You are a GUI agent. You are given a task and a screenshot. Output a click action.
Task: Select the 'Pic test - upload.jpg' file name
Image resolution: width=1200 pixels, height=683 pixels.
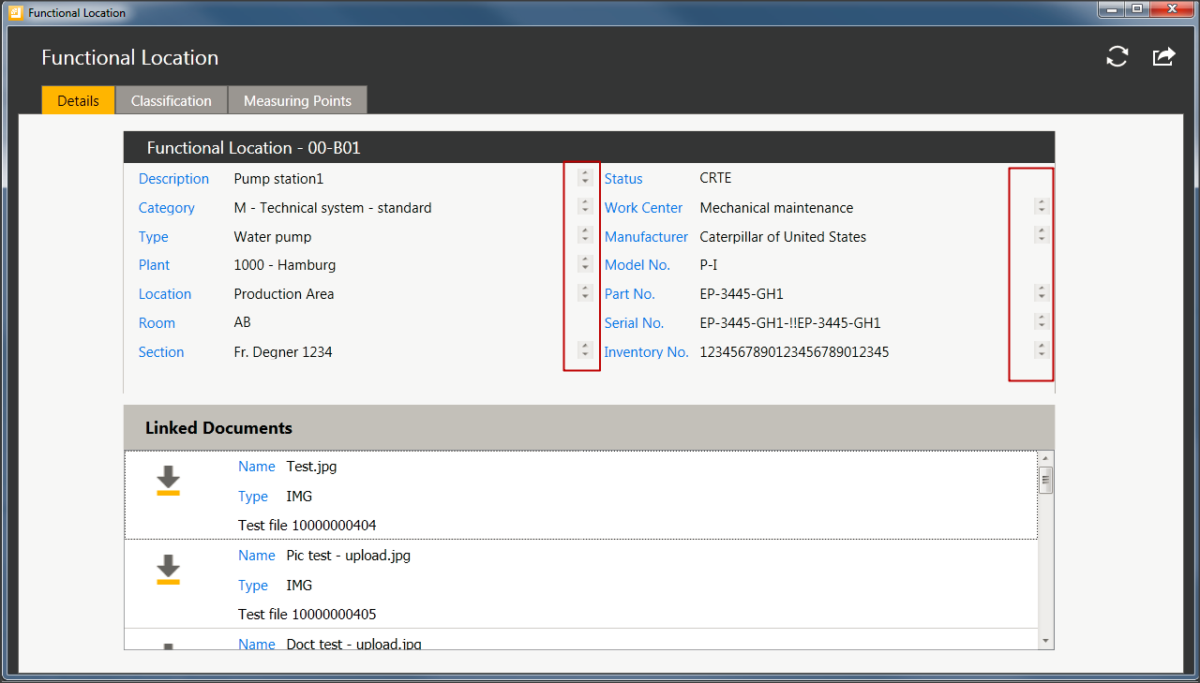click(349, 556)
